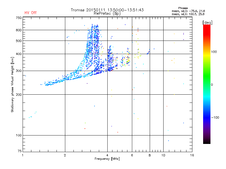Image resolution: width=226 pixels, height=169 pixels.
Task: Click the y-axis label '500'
Action: click(x=19, y=41)
